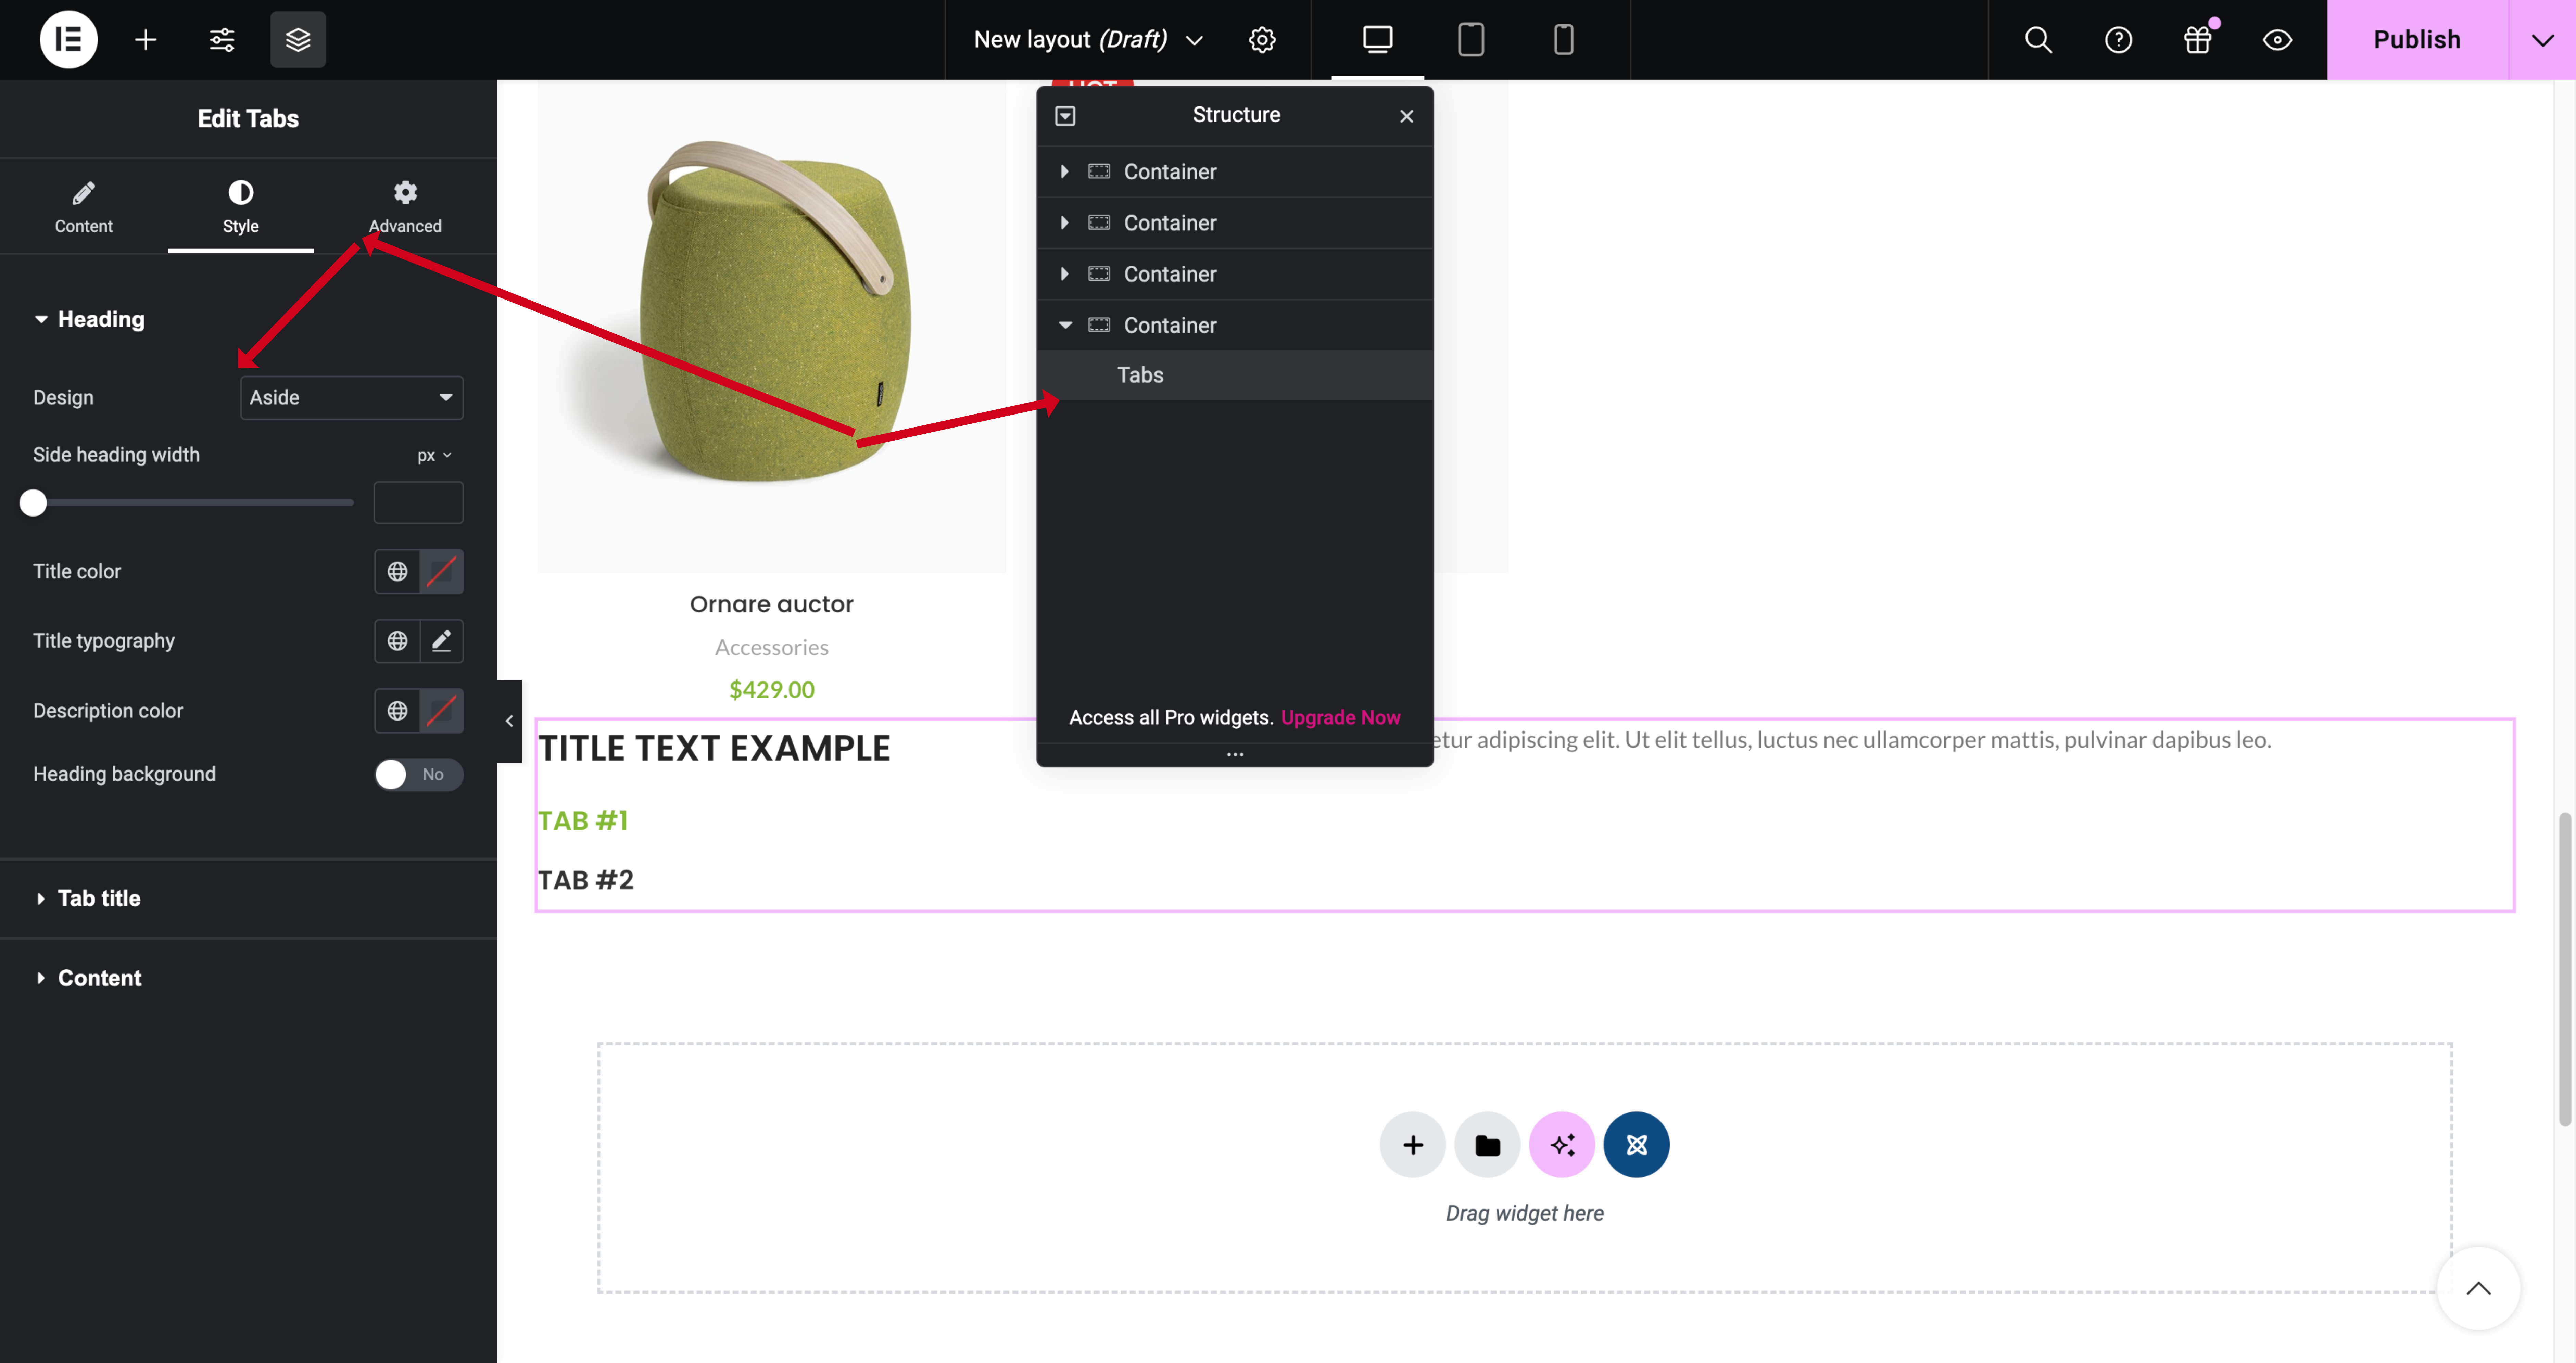The image size is (2576, 1363).
Task: Click the Structure panel resize dots handle
Action: pyautogui.click(x=1235, y=755)
